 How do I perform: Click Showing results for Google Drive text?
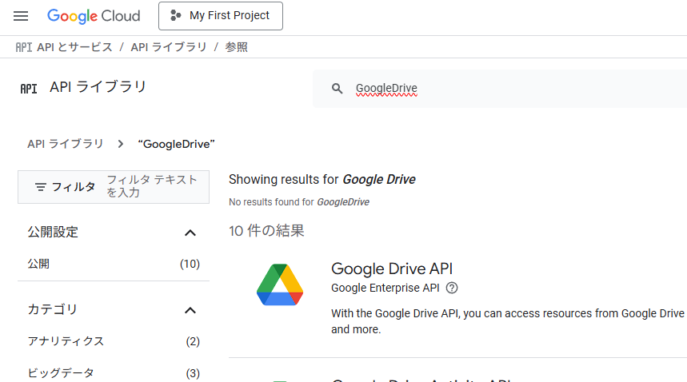pyautogui.click(x=322, y=179)
